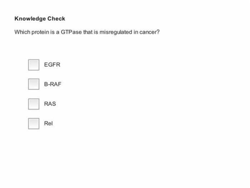This screenshot has width=250, height=188.
Task: Click the word that in the question
Action: click(88, 32)
